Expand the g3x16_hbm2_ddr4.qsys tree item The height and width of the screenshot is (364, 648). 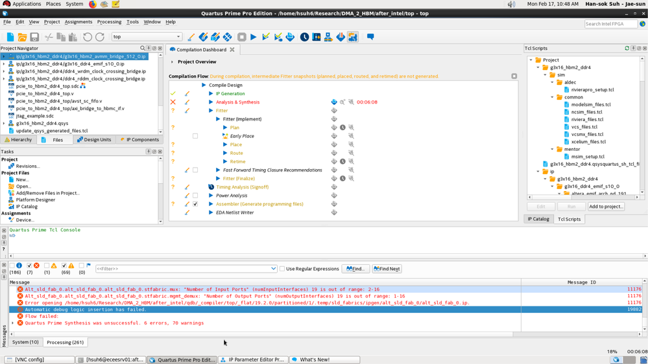tap(4, 123)
